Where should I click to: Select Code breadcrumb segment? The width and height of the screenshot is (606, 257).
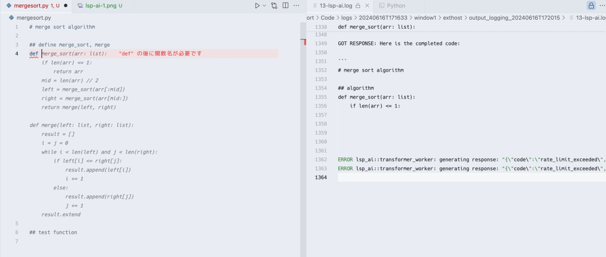coord(327,18)
